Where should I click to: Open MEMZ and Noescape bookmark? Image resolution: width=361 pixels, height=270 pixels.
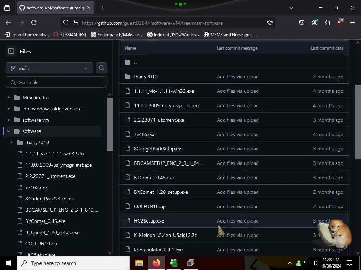click(229, 35)
